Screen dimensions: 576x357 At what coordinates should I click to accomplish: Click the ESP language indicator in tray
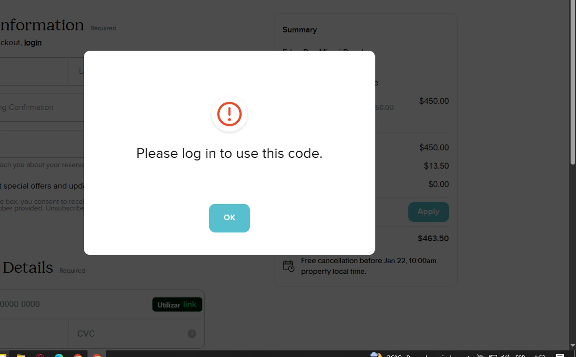520,355
